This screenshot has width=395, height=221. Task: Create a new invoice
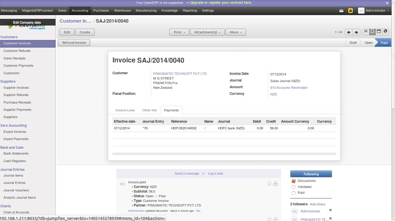(x=85, y=32)
